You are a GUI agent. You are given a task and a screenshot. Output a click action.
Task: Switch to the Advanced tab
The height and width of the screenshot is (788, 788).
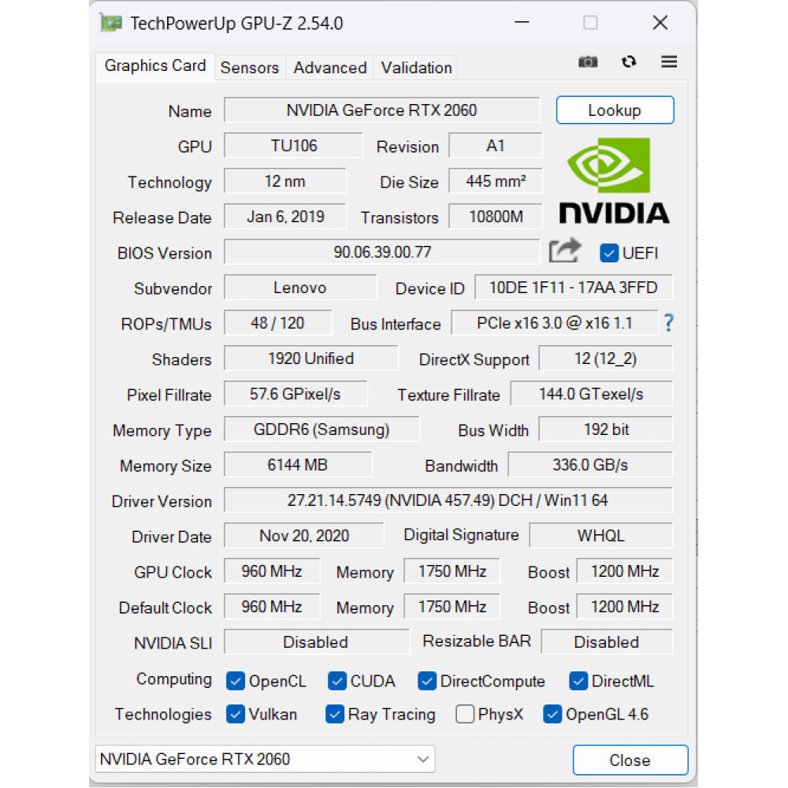pyautogui.click(x=329, y=68)
